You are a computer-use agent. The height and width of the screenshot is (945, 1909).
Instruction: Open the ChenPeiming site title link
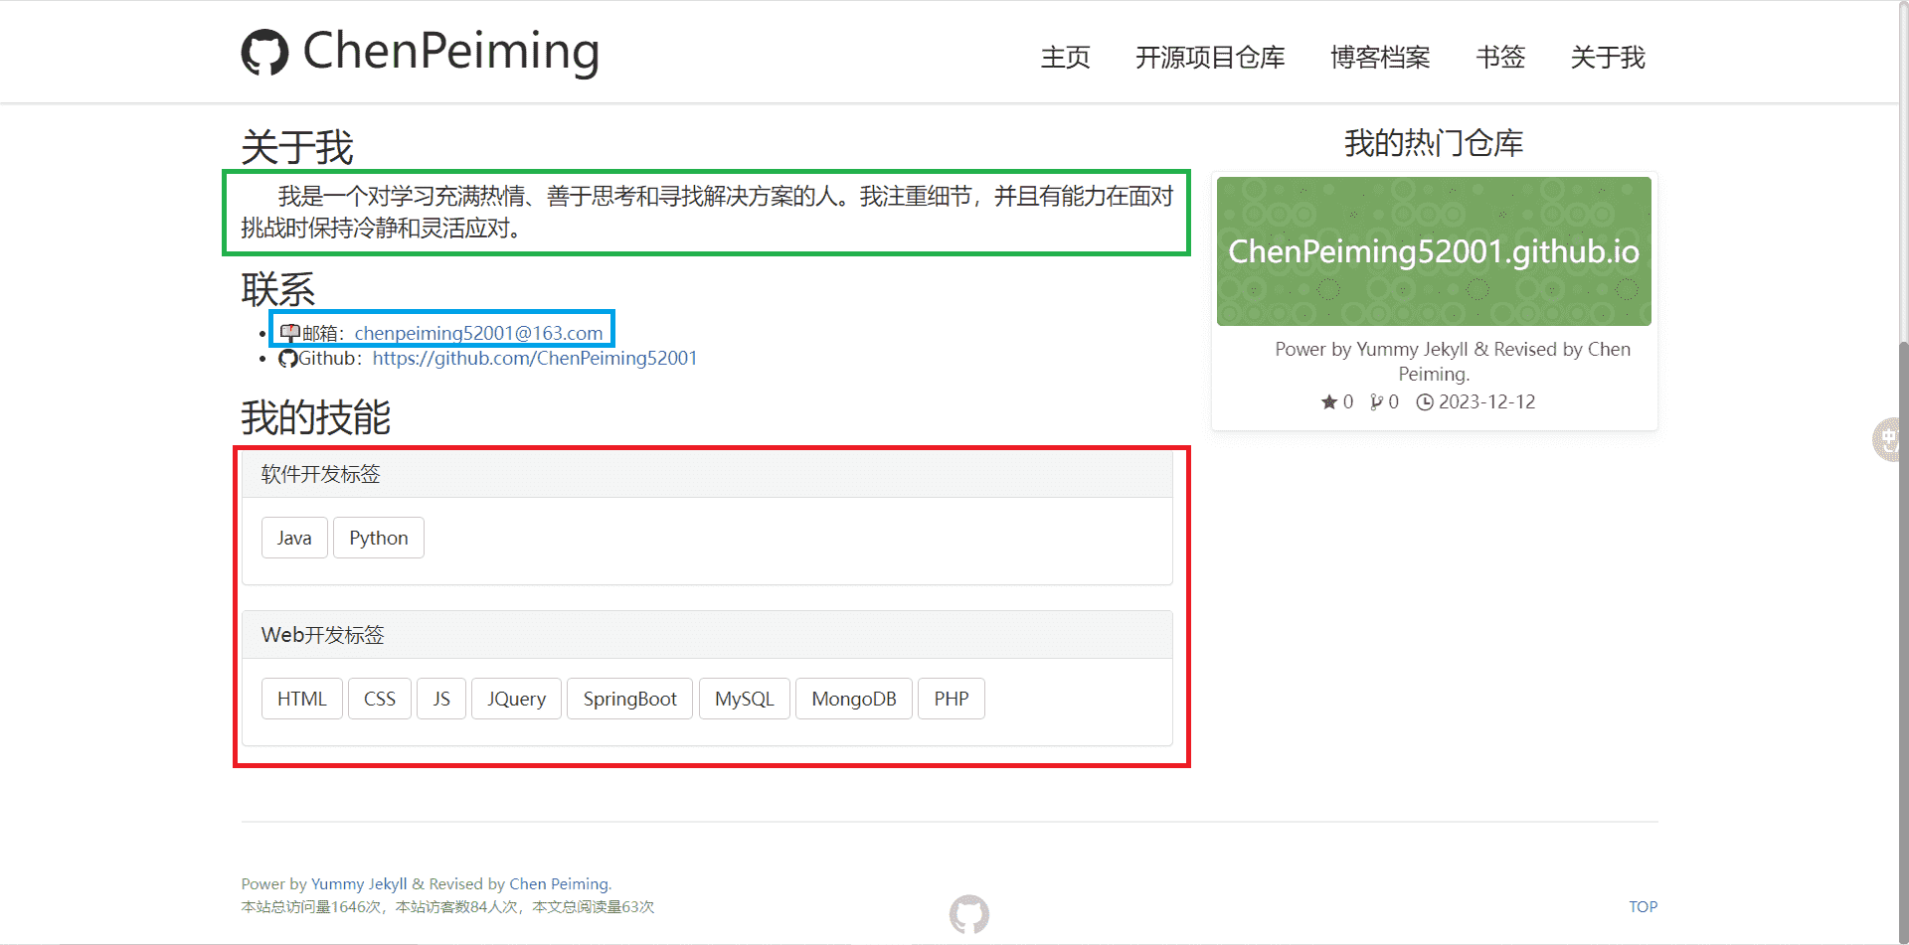pos(450,52)
